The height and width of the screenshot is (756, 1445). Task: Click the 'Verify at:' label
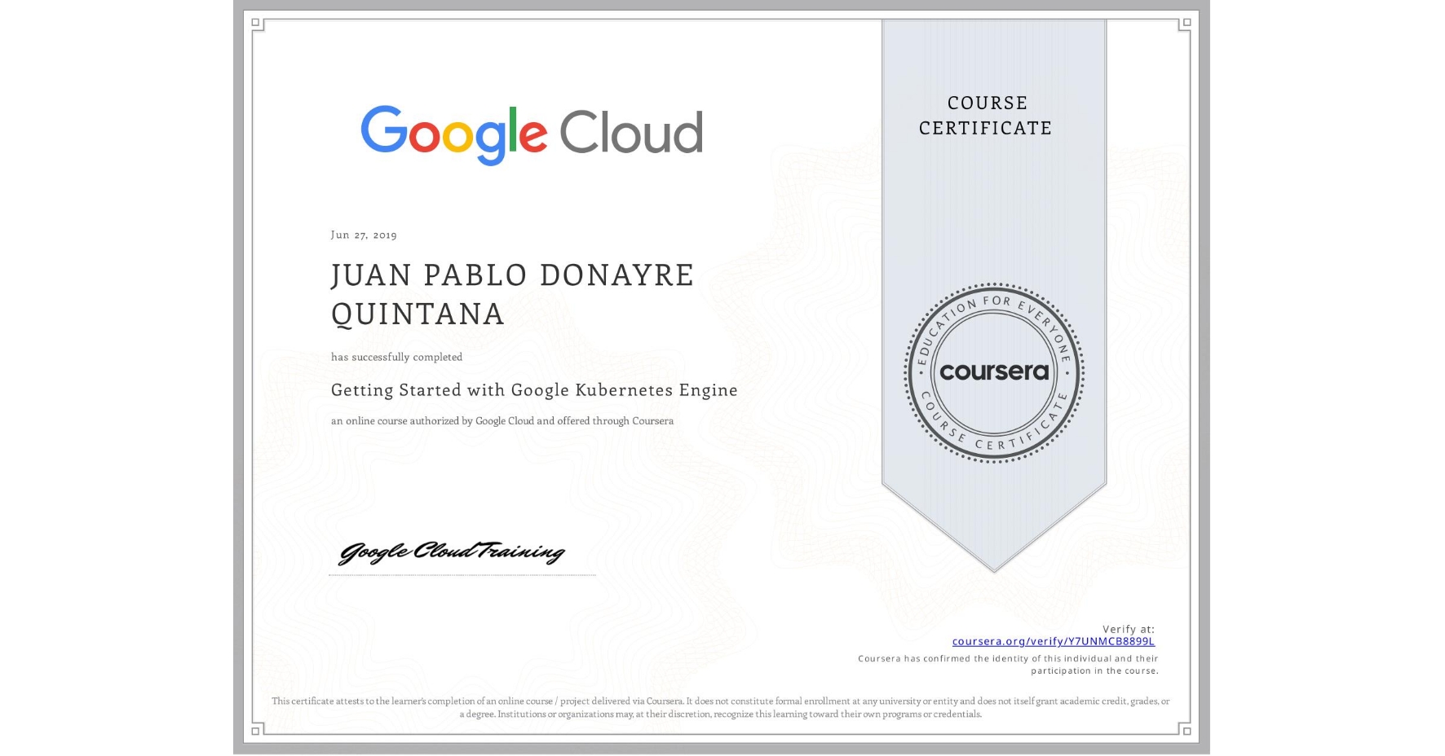[1128, 627]
